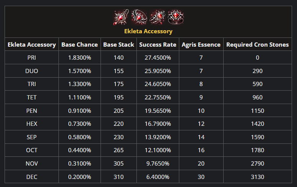Click the 265 base stack cell
This screenshot has width=297, height=187.
(118, 150)
